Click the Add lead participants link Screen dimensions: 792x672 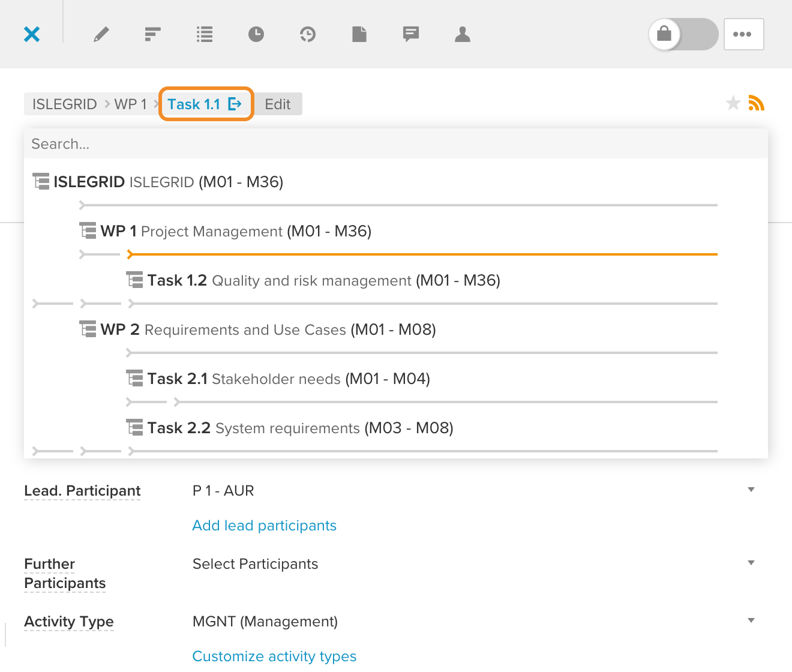tap(265, 526)
